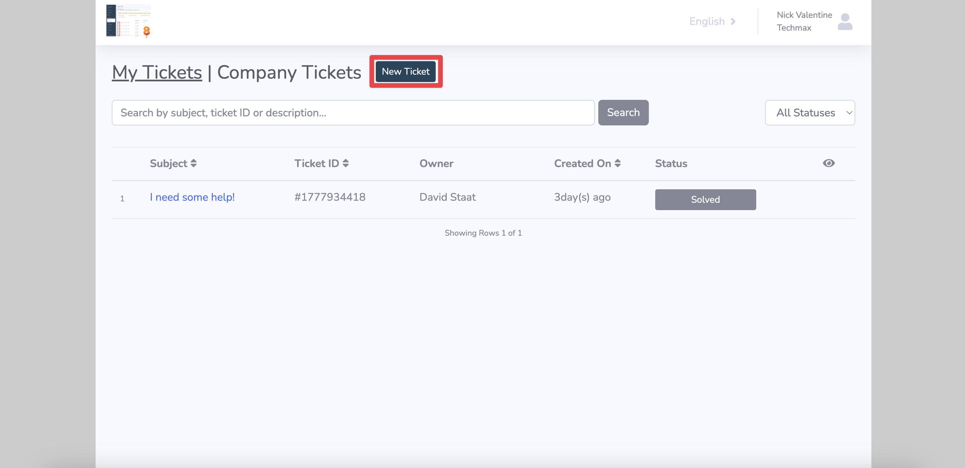Image resolution: width=965 pixels, height=468 pixels.
Task: Expand the English language chevron
Action: click(733, 21)
